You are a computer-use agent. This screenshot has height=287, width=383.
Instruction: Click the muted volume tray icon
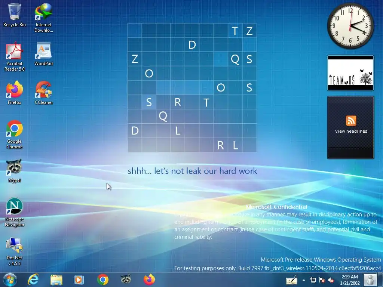(331, 280)
